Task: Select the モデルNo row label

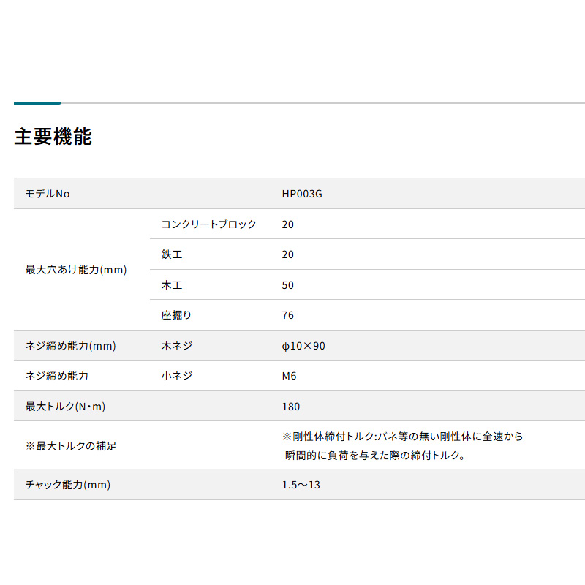Action: (x=48, y=194)
